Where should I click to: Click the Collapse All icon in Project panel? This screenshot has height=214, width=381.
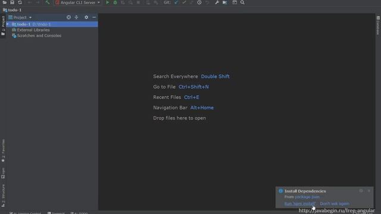pyautogui.click(x=77, y=17)
